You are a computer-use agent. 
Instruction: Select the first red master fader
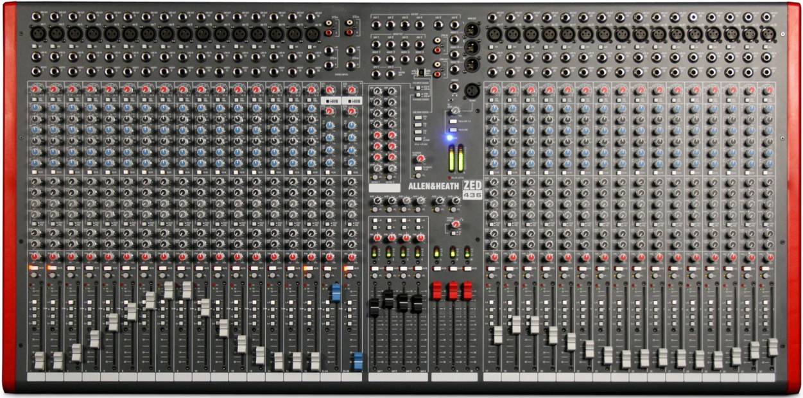pos(438,291)
